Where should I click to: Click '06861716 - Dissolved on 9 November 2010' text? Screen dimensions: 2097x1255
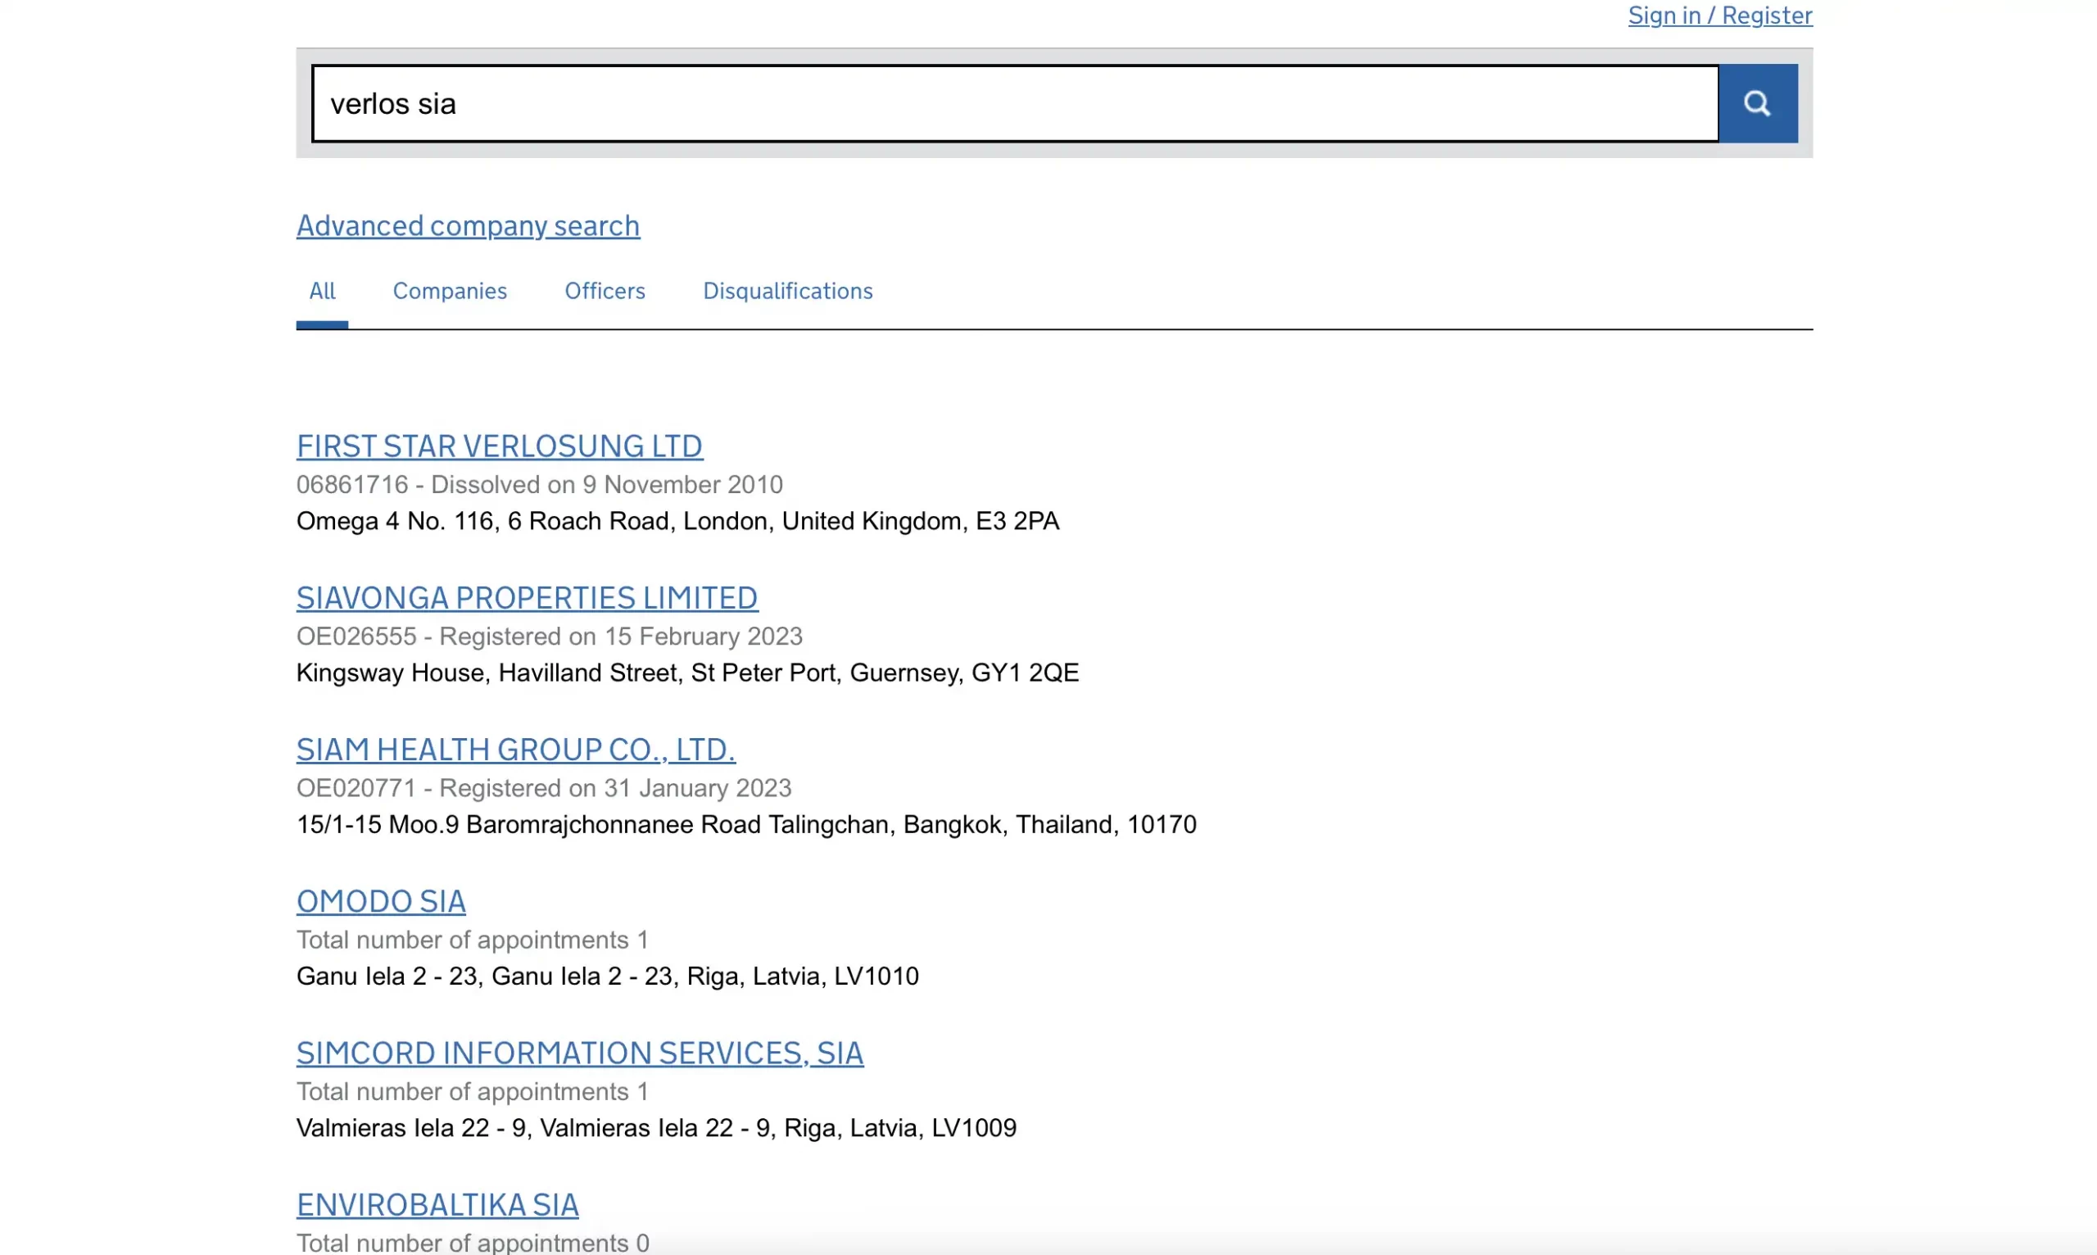(x=540, y=485)
